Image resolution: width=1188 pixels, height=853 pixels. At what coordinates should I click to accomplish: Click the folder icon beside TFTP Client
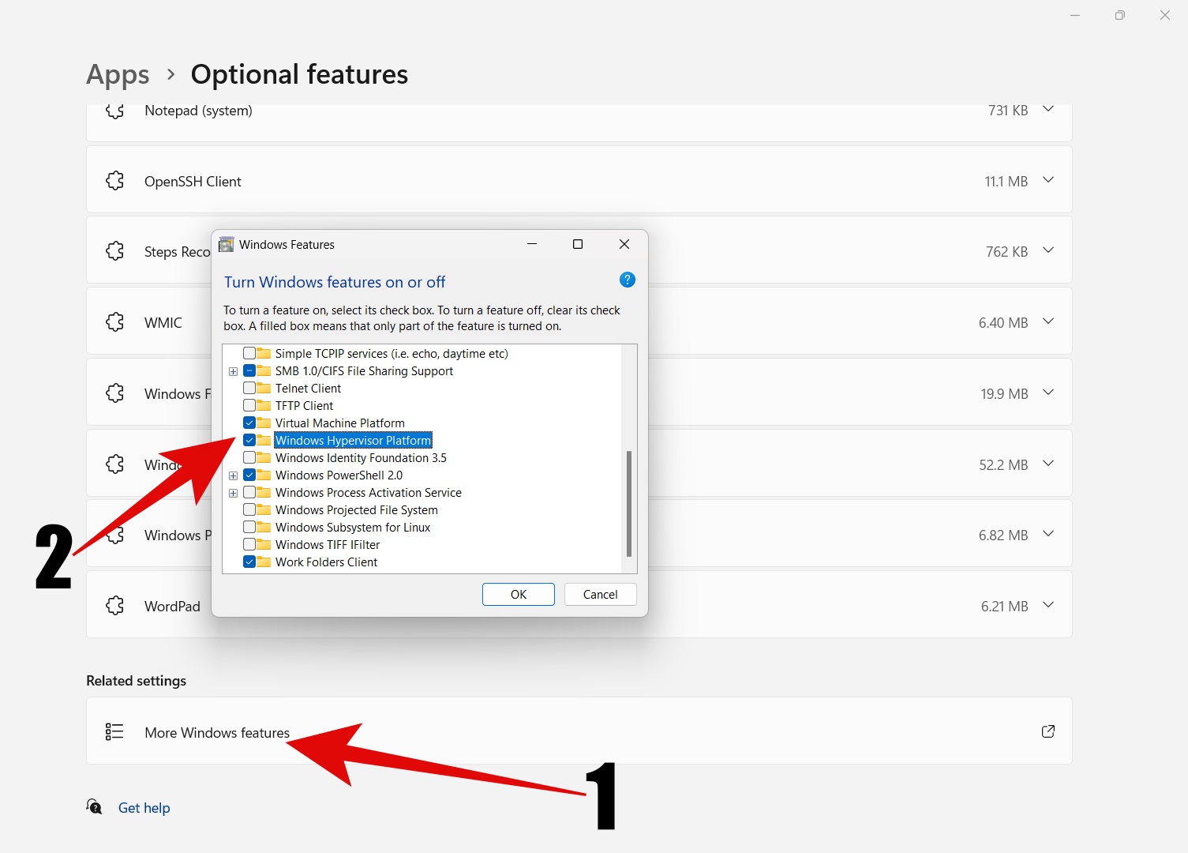point(264,405)
